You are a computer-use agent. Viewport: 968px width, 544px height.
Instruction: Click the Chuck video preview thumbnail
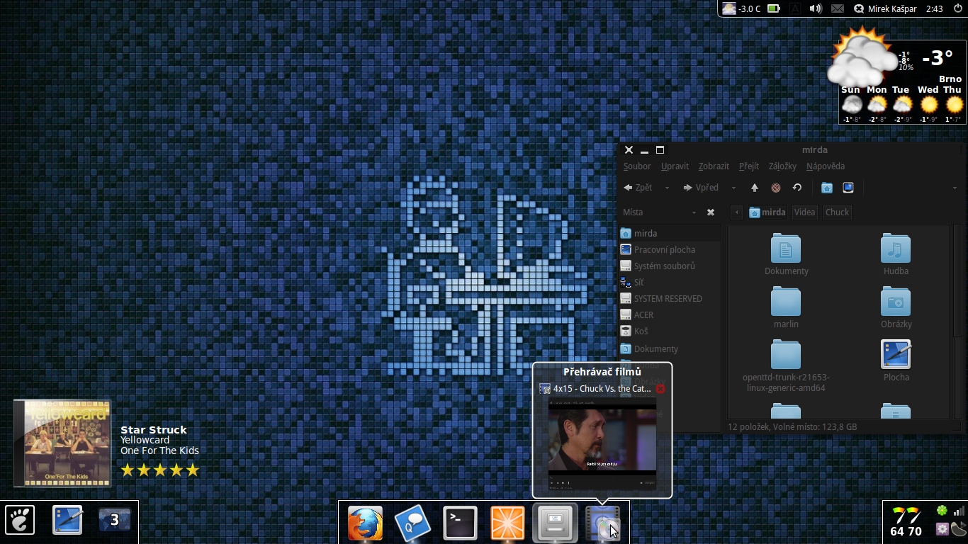[x=602, y=444]
